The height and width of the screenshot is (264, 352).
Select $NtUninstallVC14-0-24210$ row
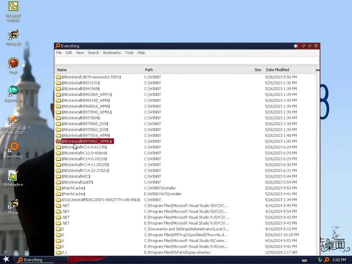click(185, 159)
